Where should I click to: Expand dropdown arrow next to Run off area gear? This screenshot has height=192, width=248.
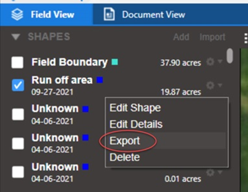[220, 85]
